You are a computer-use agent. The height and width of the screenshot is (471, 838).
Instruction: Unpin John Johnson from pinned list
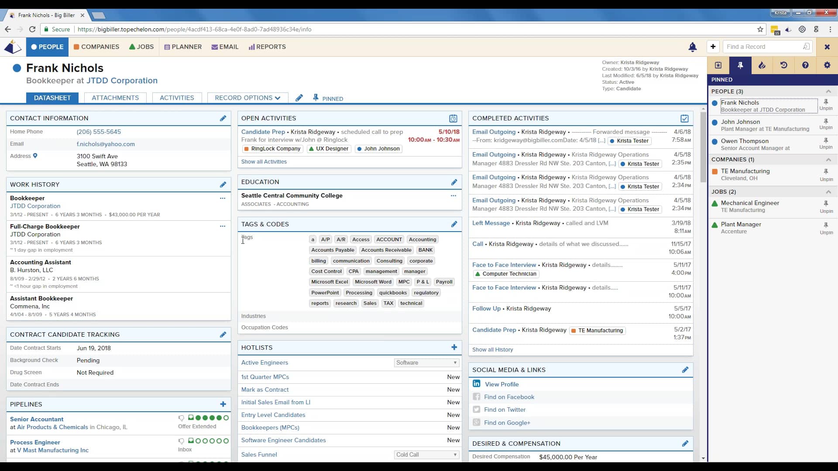tap(826, 124)
